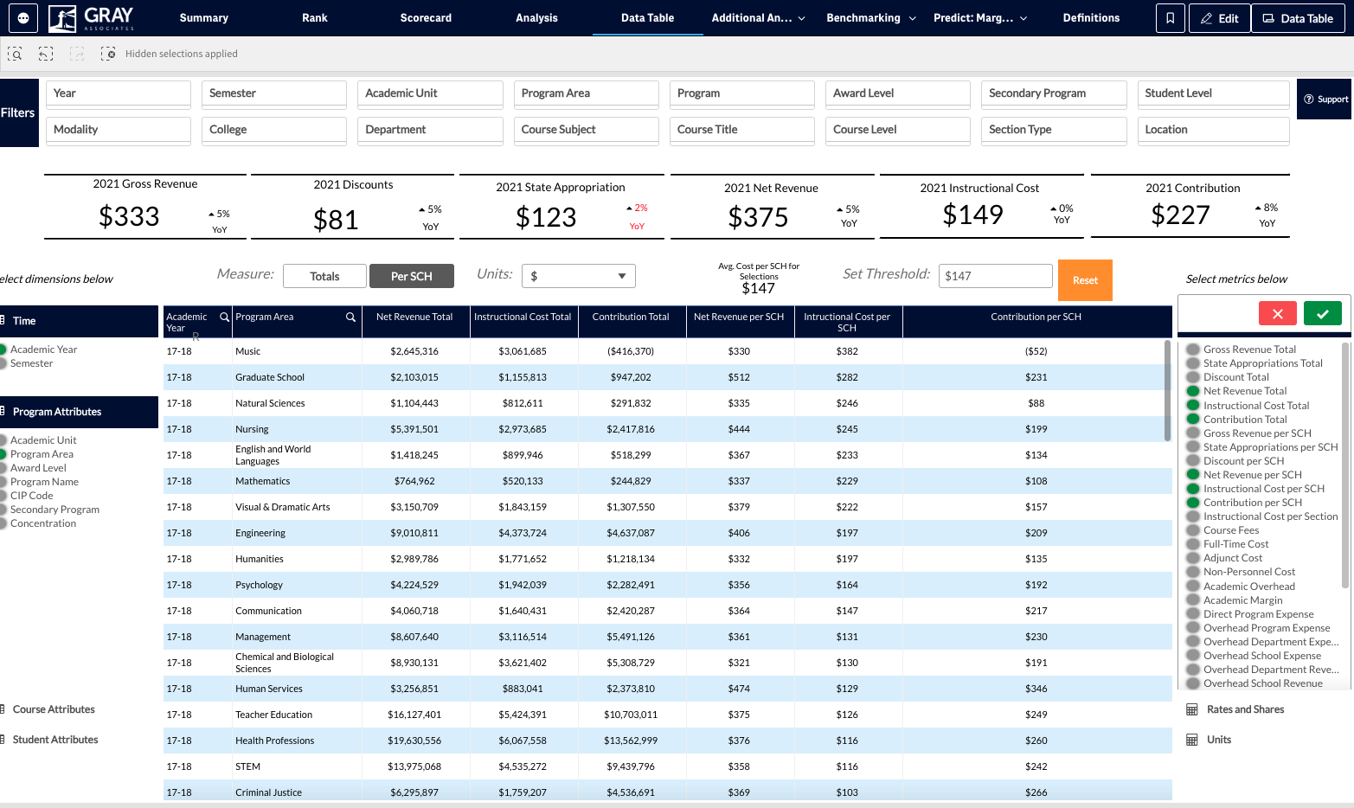Toggle Academic Margin metric

pyautogui.click(x=1192, y=600)
